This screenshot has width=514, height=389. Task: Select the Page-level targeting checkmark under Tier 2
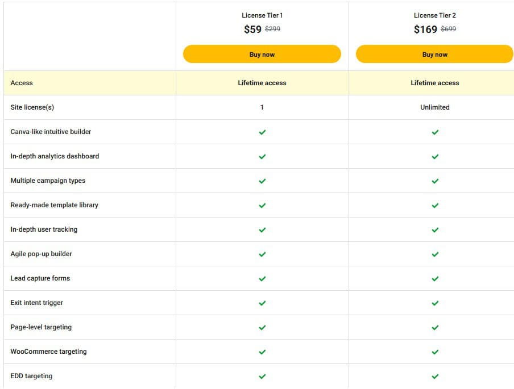pyautogui.click(x=435, y=327)
